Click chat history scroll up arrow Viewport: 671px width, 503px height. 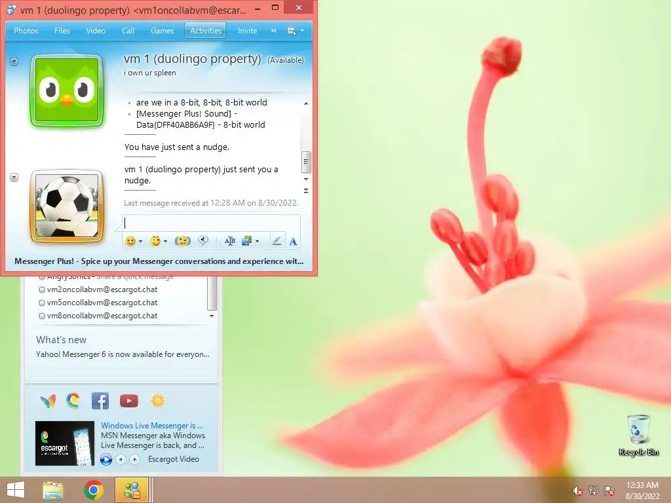(x=306, y=103)
